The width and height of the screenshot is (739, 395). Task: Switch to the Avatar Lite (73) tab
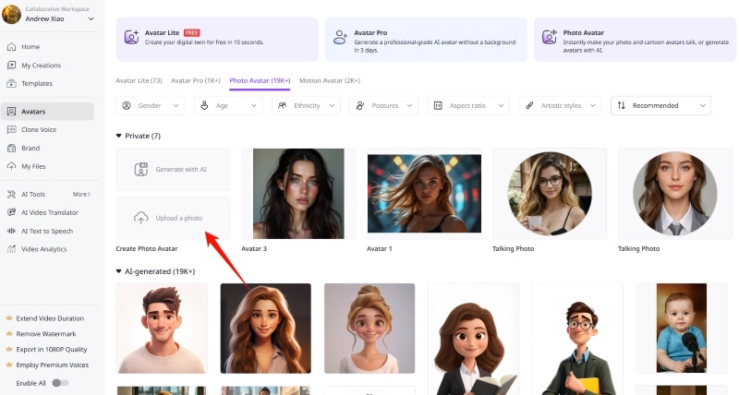click(x=139, y=80)
